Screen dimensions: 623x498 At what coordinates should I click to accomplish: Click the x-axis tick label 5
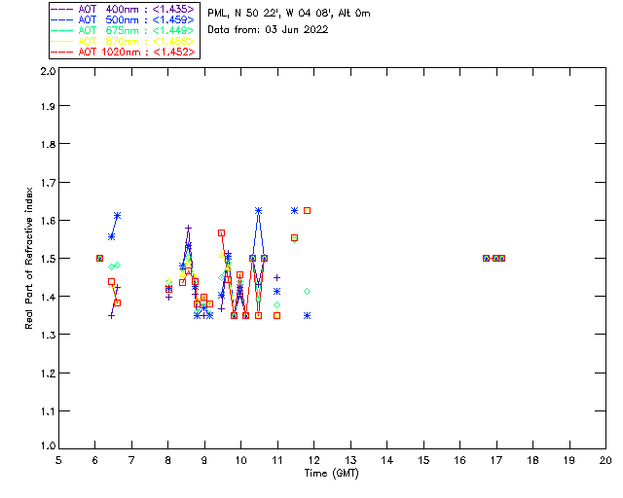(58, 460)
